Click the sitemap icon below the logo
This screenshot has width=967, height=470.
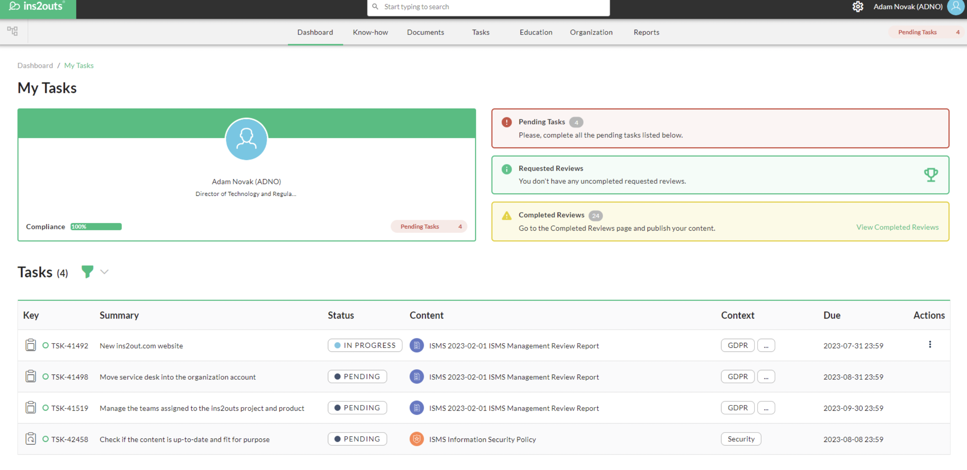click(x=12, y=31)
